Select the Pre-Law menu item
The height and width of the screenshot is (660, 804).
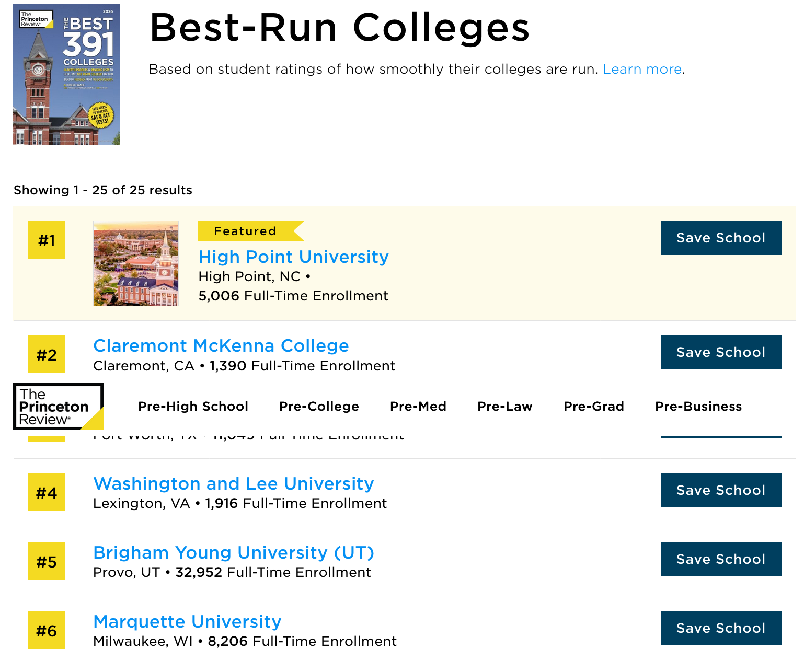[x=504, y=407]
